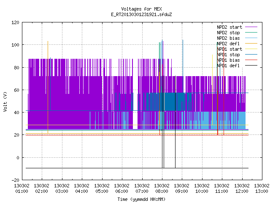Click the y-axis tick value 0
This screenshot has height=203, width=270.
point(18,158)
